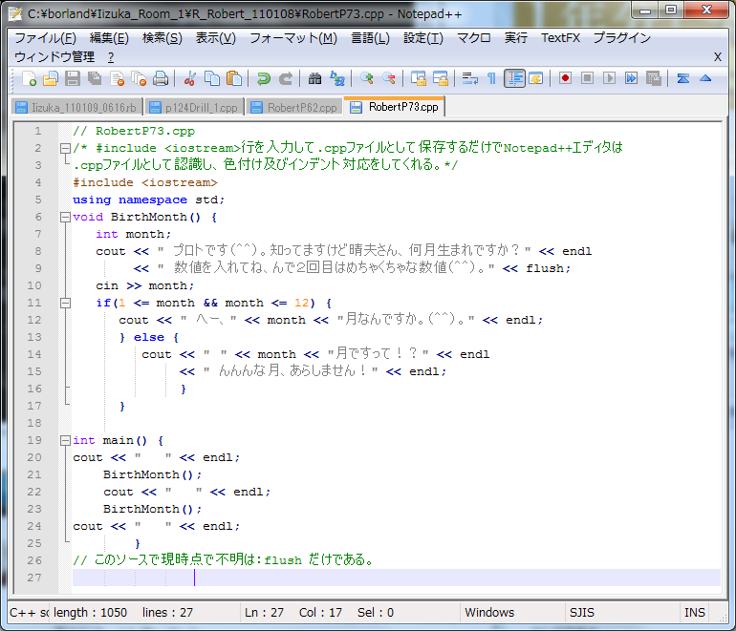Play back recorded macro

click(x=609, y=78)
